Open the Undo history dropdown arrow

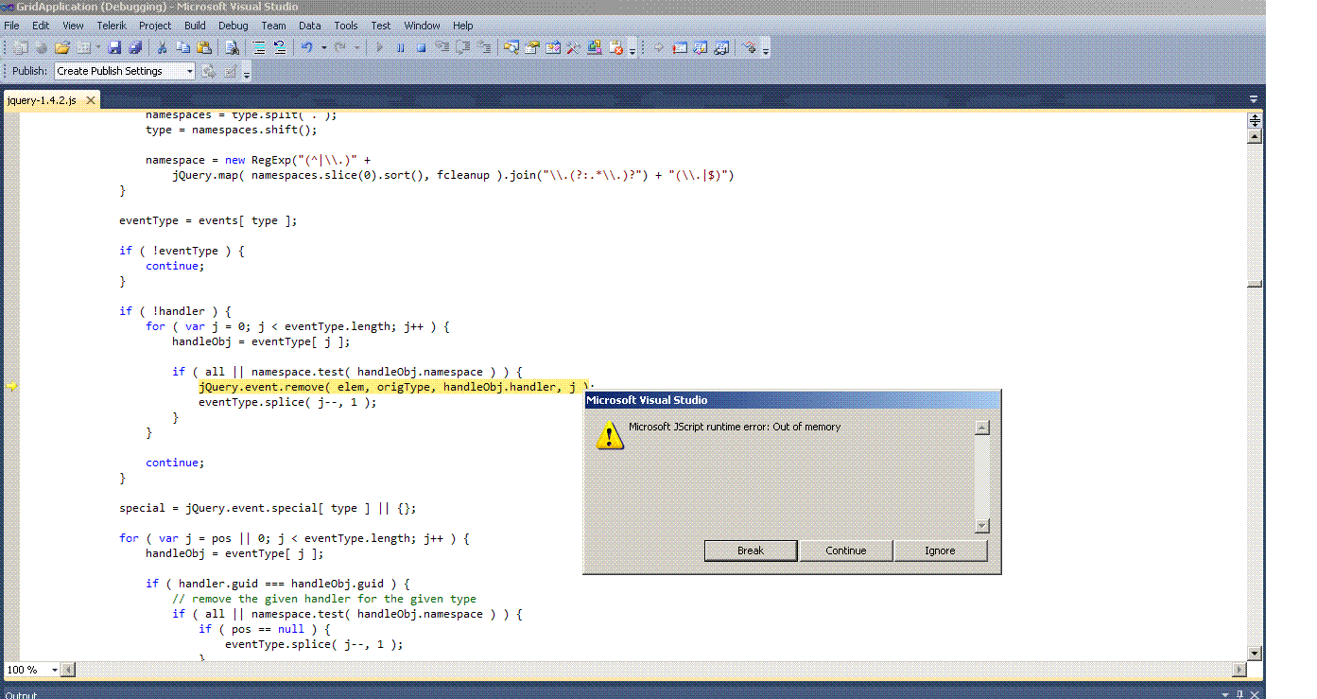pyautogui.click(x=323, y=47)
